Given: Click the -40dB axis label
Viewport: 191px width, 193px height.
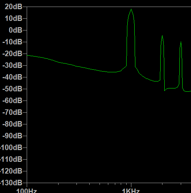Looking at the screenshot, I should pyautogui.click(x=12, y=77).
